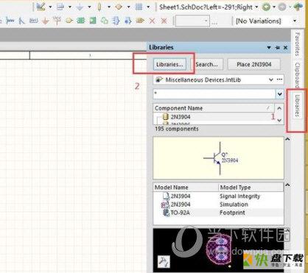Select the 2N3904 Simulation model row
Viewport: 308px width, 273px height.
[x=218, y=205]
